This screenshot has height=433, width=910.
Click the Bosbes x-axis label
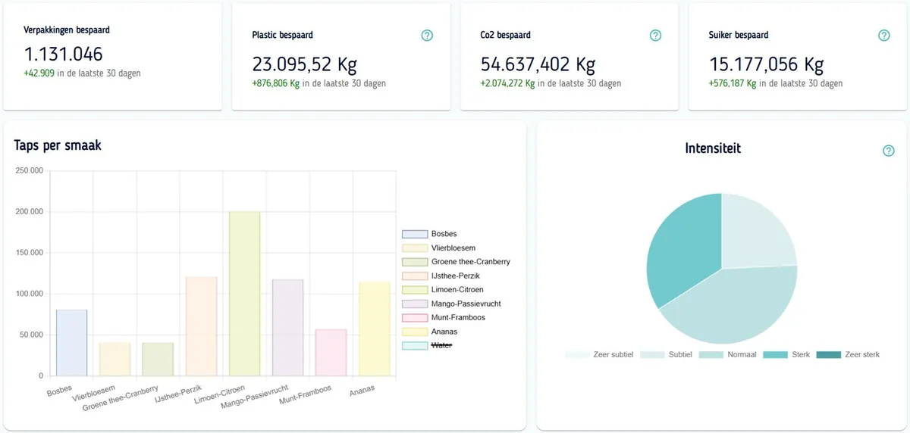tap(59, 391)
